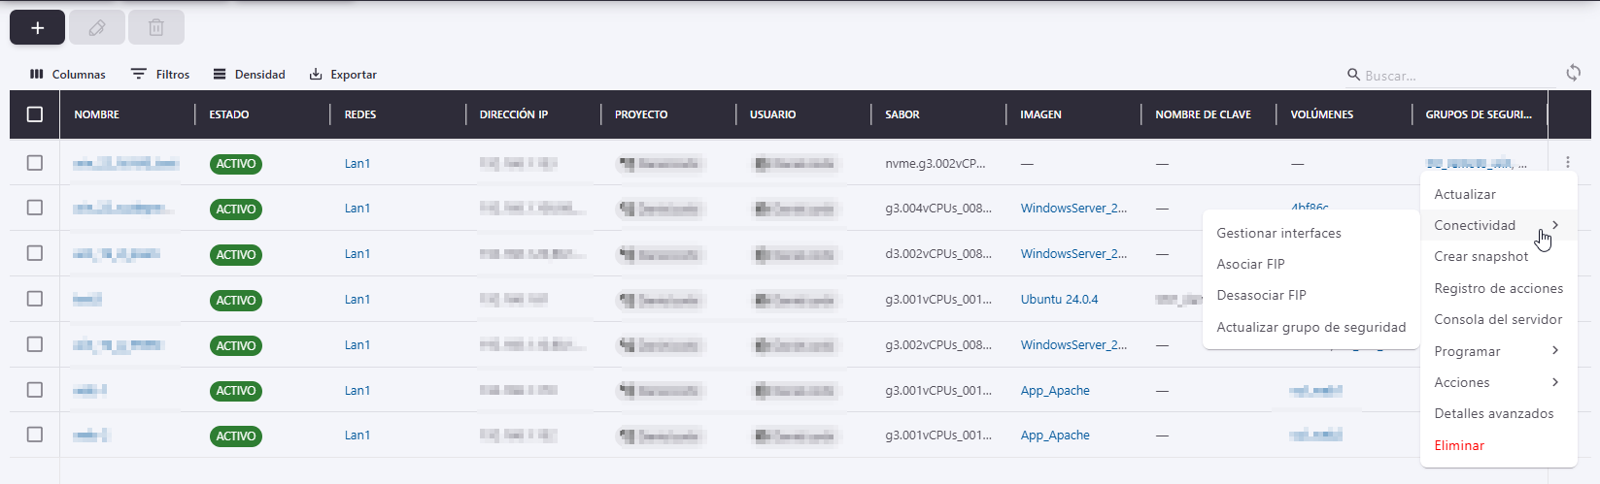The image size is (1600, 484).
Task: Click the plus add instance button
Action: pyautogui.click(x=37, y=28)
